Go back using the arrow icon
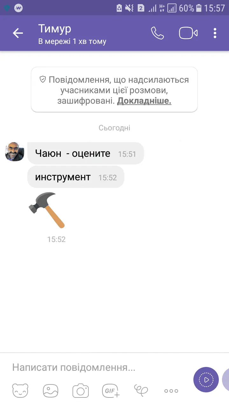 pyautogui.click(x=18, y=33)
